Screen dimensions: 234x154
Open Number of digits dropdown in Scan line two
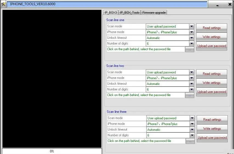tap(192, 90)
